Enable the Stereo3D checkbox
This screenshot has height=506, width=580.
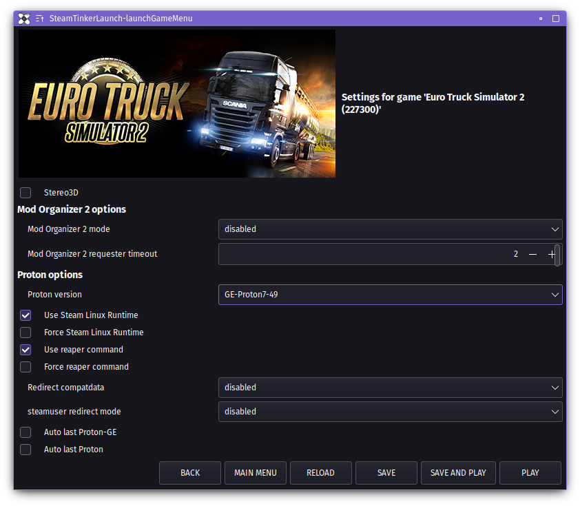pyautogui.click(x=25, y=193)
